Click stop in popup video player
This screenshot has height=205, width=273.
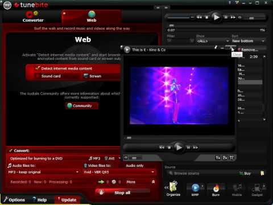169,147
